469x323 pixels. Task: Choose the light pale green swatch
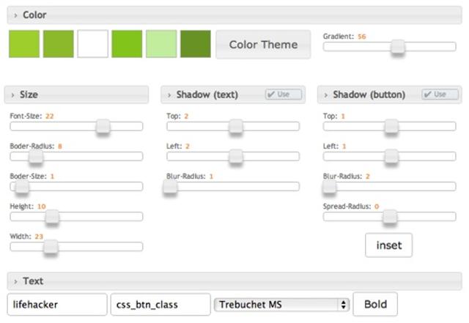coord(161,44)
